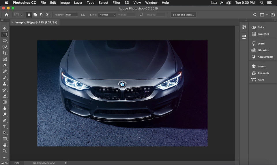Select the Clone Stamp tool
277x165 pixels.
pyautogui.click(x=5, y=84)
